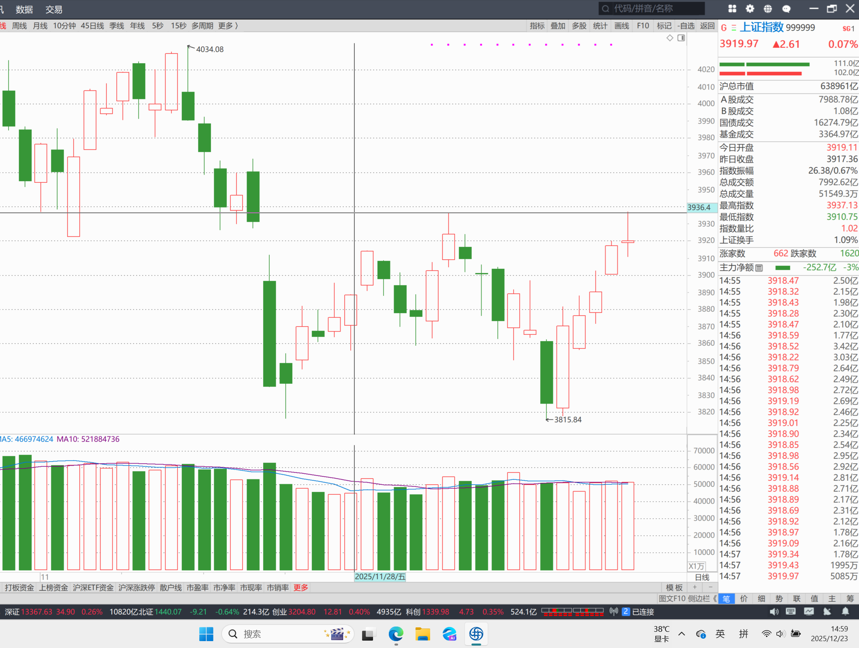Open the mini chart icon in status bar
Viewport: 859px width, 648px height.
pyautogui.click(x=809, y=612)
